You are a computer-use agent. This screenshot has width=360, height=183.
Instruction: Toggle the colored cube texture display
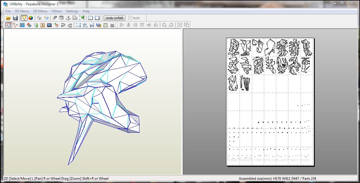point(31,18)
